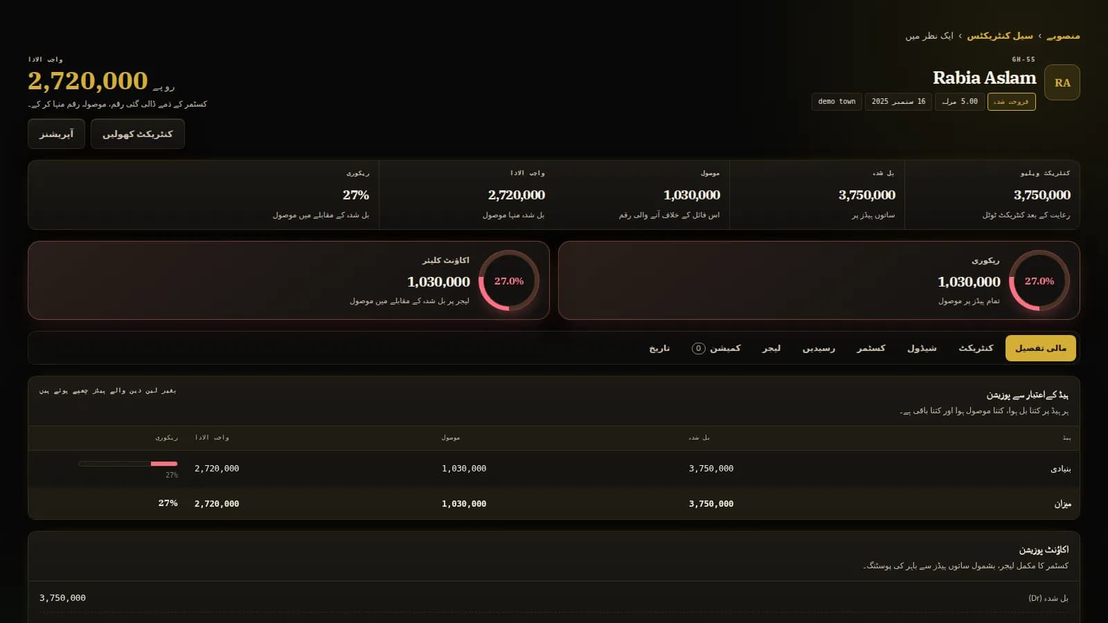Open the 'سیل کنٹریکٹس' breadcrumb link
The image size is (1108, 623).
click(999, 36)
